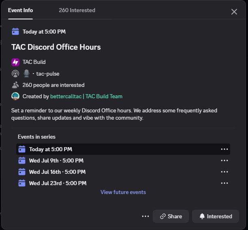Select the Today at 5:00 PM series event
The height and width of the screenshot is (230, 248).
tap(123, 149)
